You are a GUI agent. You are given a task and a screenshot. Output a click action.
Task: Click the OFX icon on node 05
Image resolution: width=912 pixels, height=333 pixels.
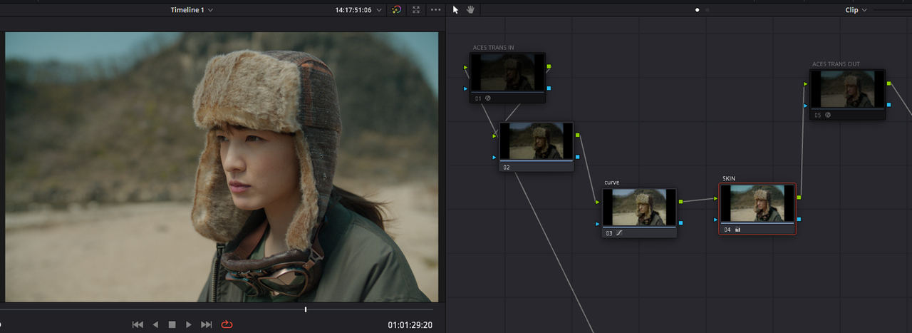(x=828, y=115)
